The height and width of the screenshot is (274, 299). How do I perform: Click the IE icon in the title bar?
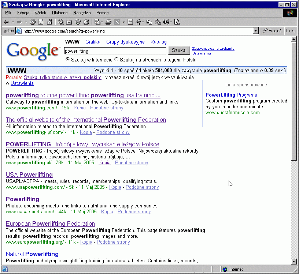(5, 4)
